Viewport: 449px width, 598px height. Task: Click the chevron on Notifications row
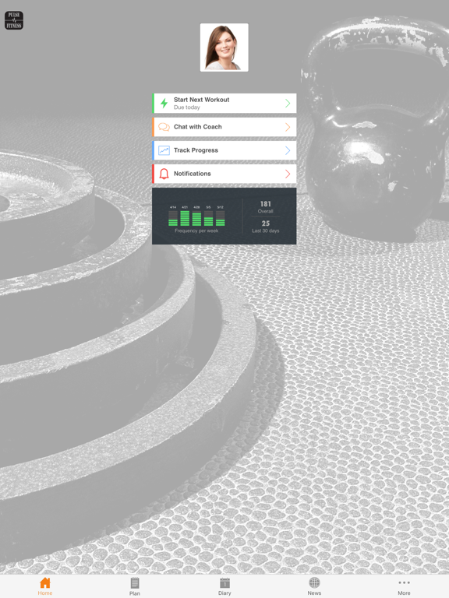[x=288, y=174]
